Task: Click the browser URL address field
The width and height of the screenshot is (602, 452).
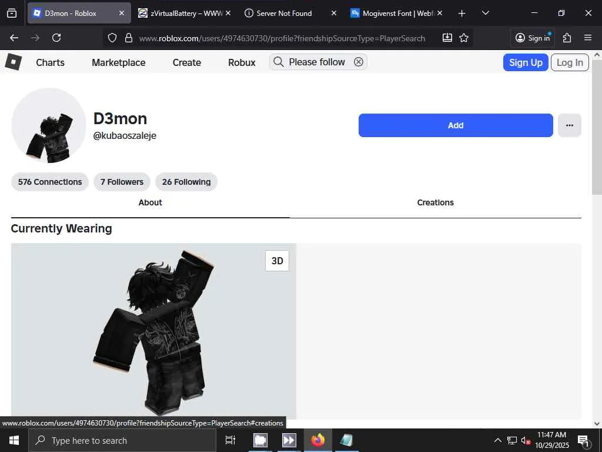Action: pyautogui.click(x=282, y=38)
